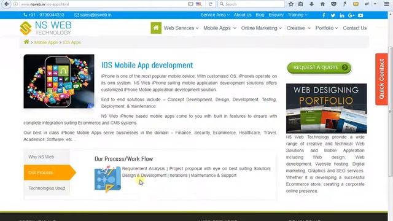The width and height of the screenshot is (393, 221).
Task: Go to browser home page icon
Action: click(x=322, y=4)
